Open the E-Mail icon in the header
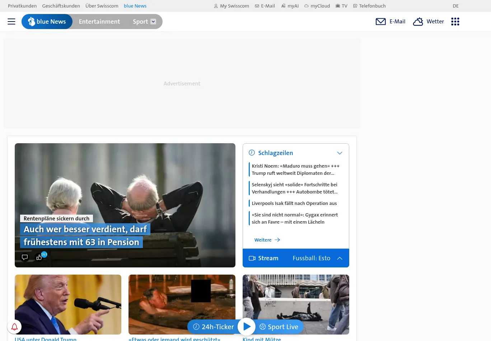491x341 pixels. pyautogui.click(x=380, y=22)
